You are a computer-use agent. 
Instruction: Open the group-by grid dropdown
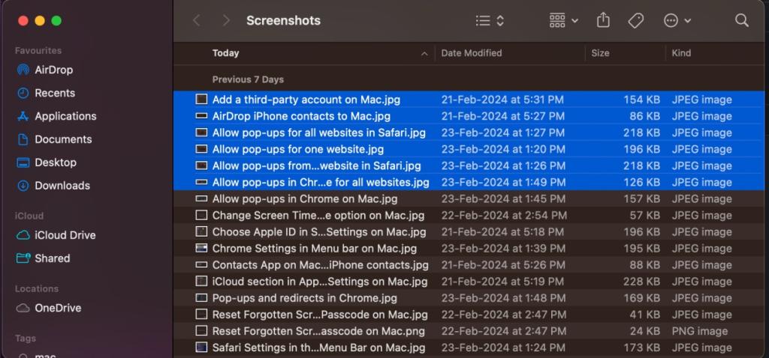(x=563, y=20)
